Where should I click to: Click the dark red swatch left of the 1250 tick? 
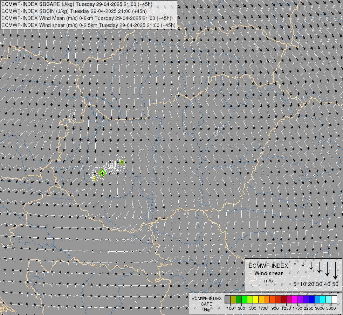click(x=284, y=299)
